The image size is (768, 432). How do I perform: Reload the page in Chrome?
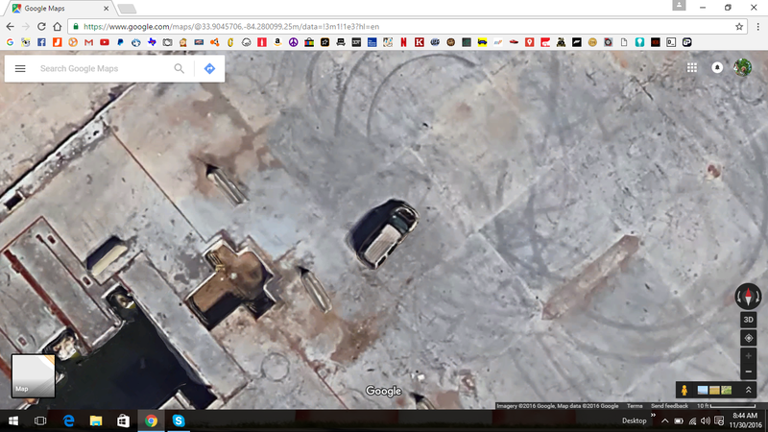coord(41,27)
